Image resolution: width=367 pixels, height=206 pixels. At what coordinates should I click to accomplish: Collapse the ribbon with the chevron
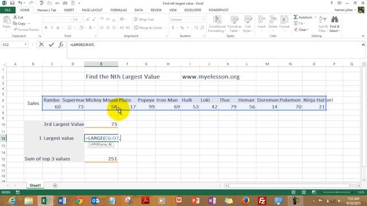(x=363, y=36)
